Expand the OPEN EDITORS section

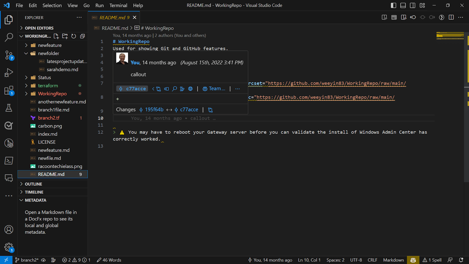(53, 28)
